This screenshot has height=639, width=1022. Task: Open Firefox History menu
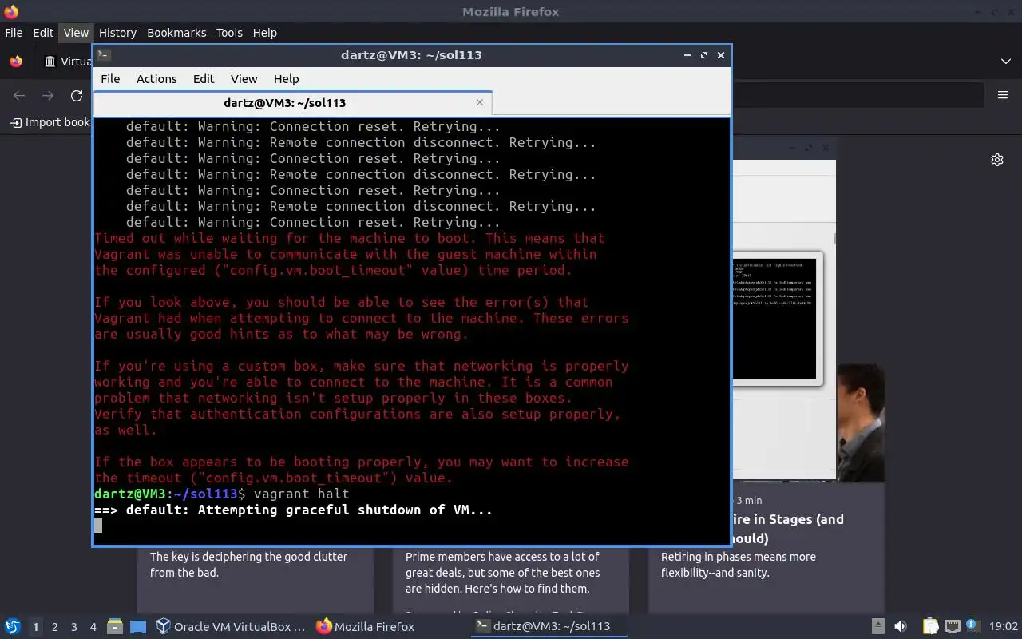pyautogui.click(x=117, y=33)
